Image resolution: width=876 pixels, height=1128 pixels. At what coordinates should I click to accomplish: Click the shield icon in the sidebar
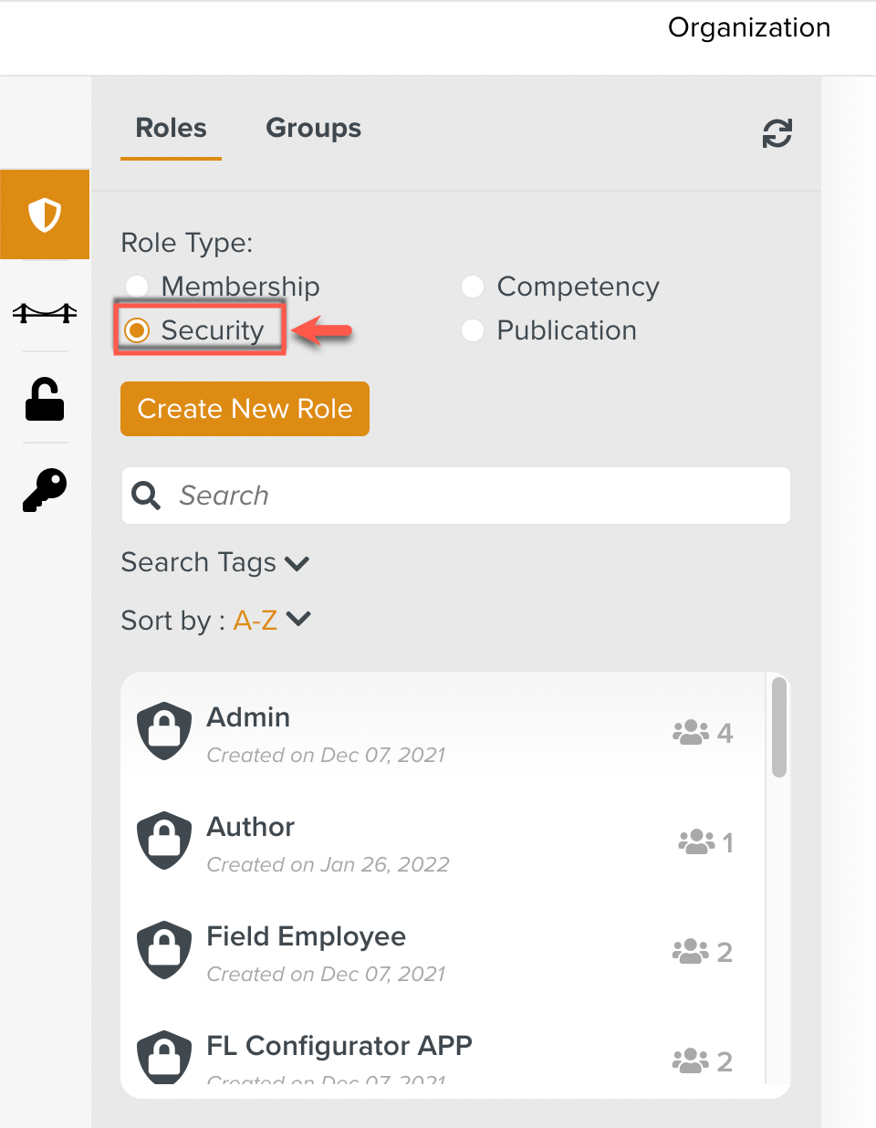tap(45, 215)
